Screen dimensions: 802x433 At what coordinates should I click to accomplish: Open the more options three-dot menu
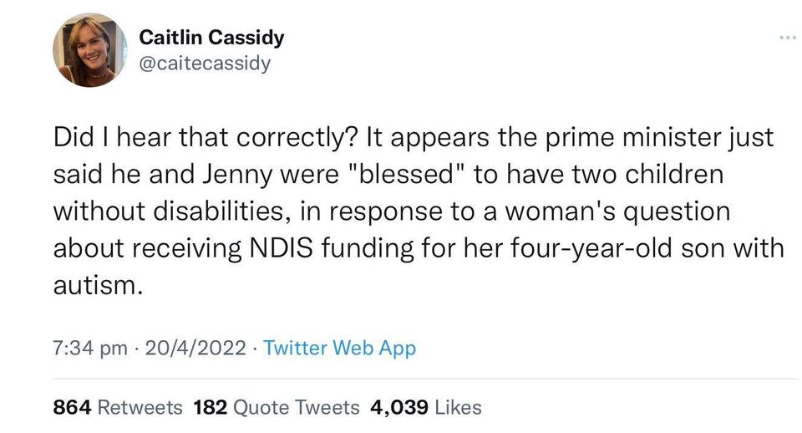tap(786, 38)
